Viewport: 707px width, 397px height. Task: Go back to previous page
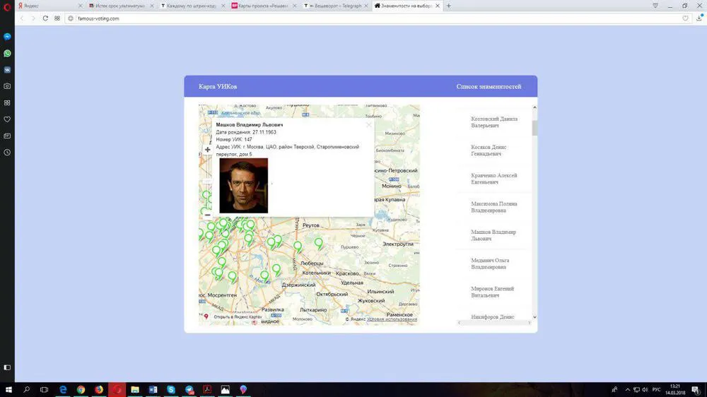coord(22,18)
